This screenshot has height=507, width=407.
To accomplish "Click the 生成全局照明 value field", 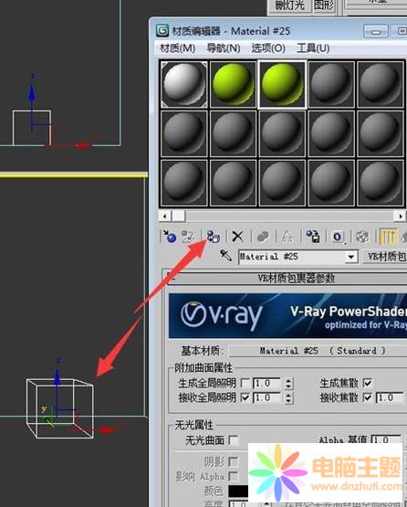I will (266, 384).
